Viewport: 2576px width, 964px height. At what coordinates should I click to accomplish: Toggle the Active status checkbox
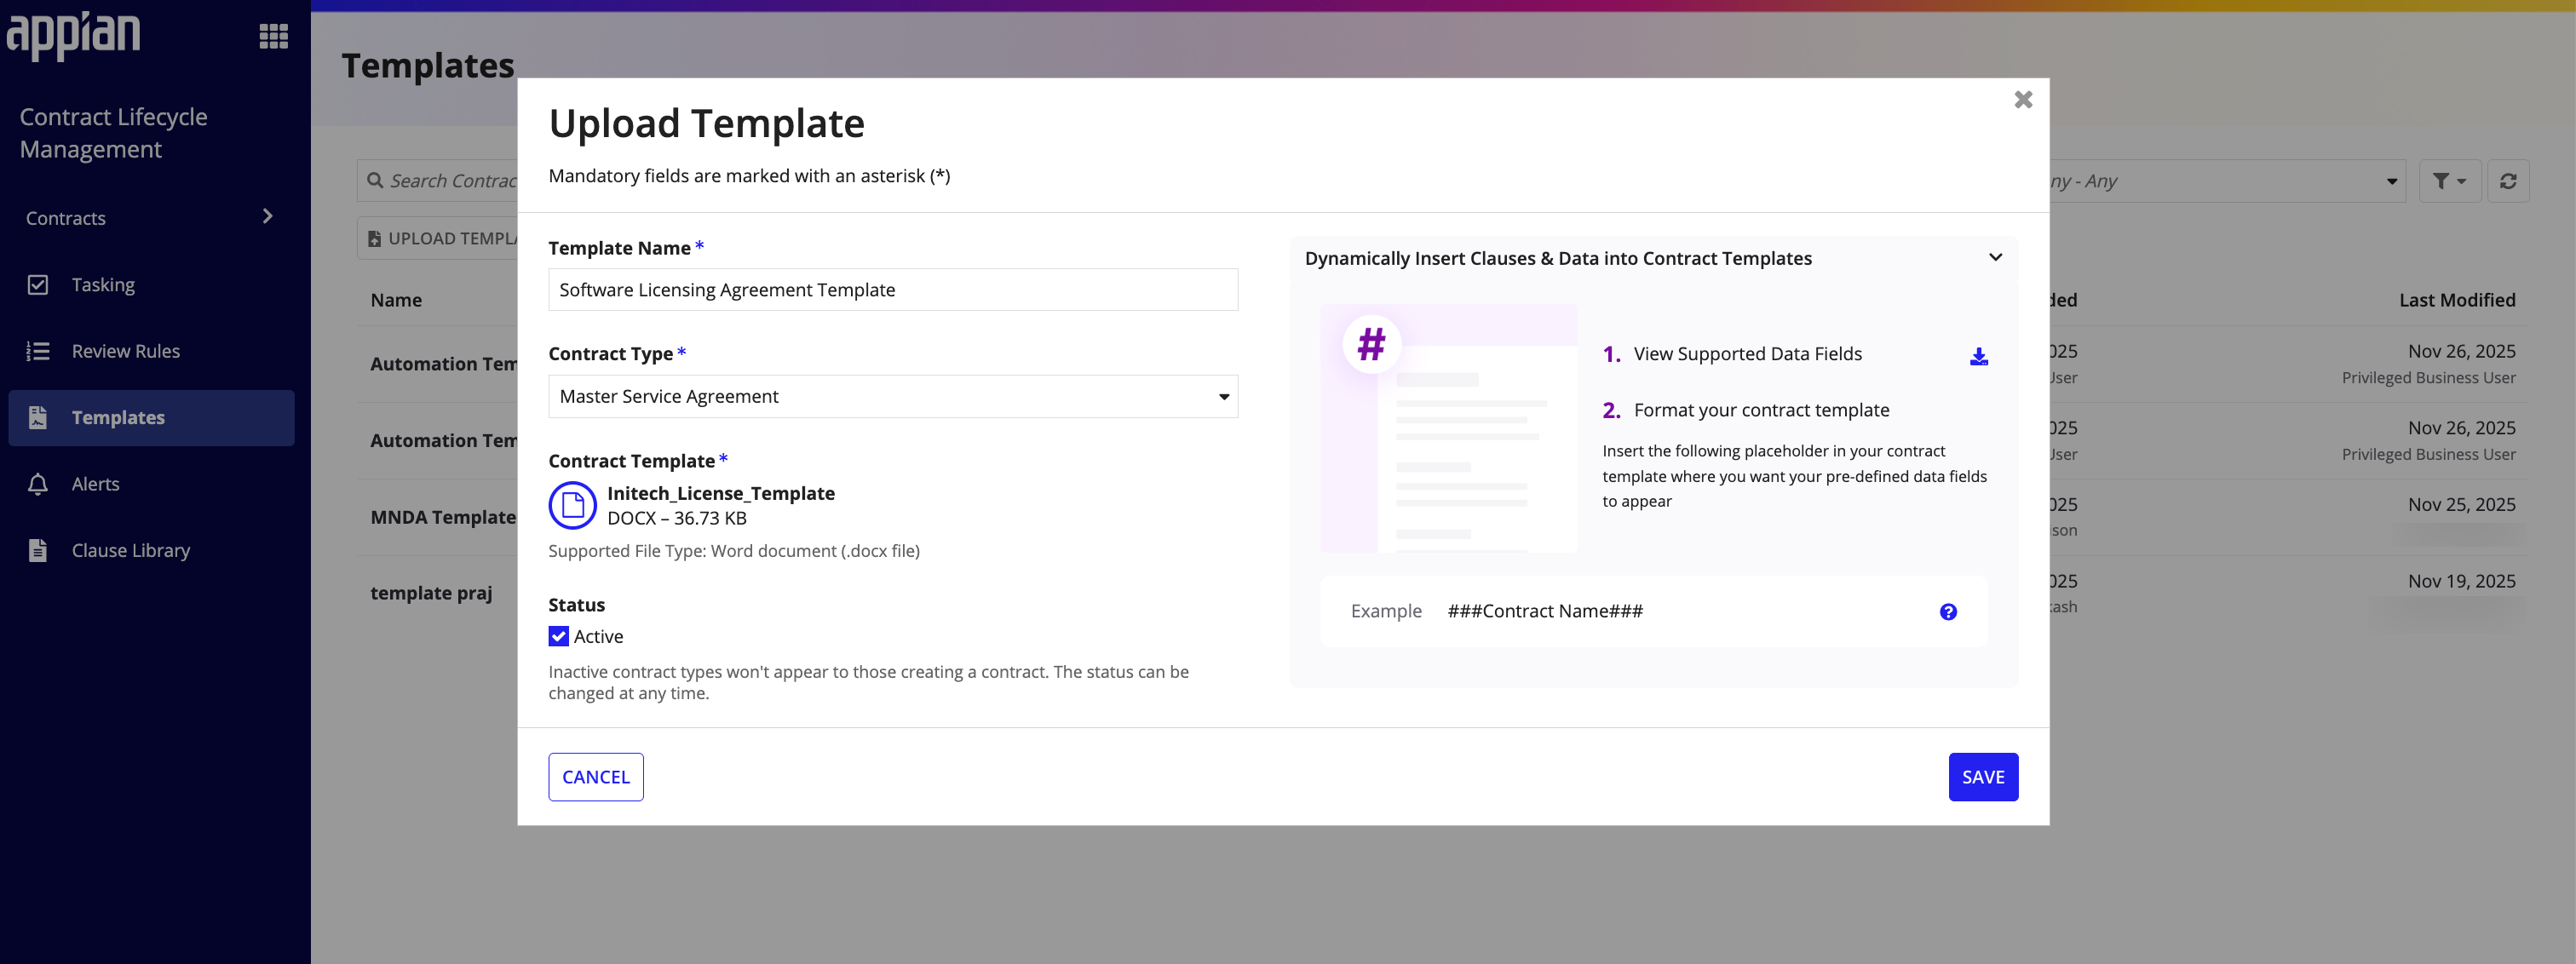558,637
